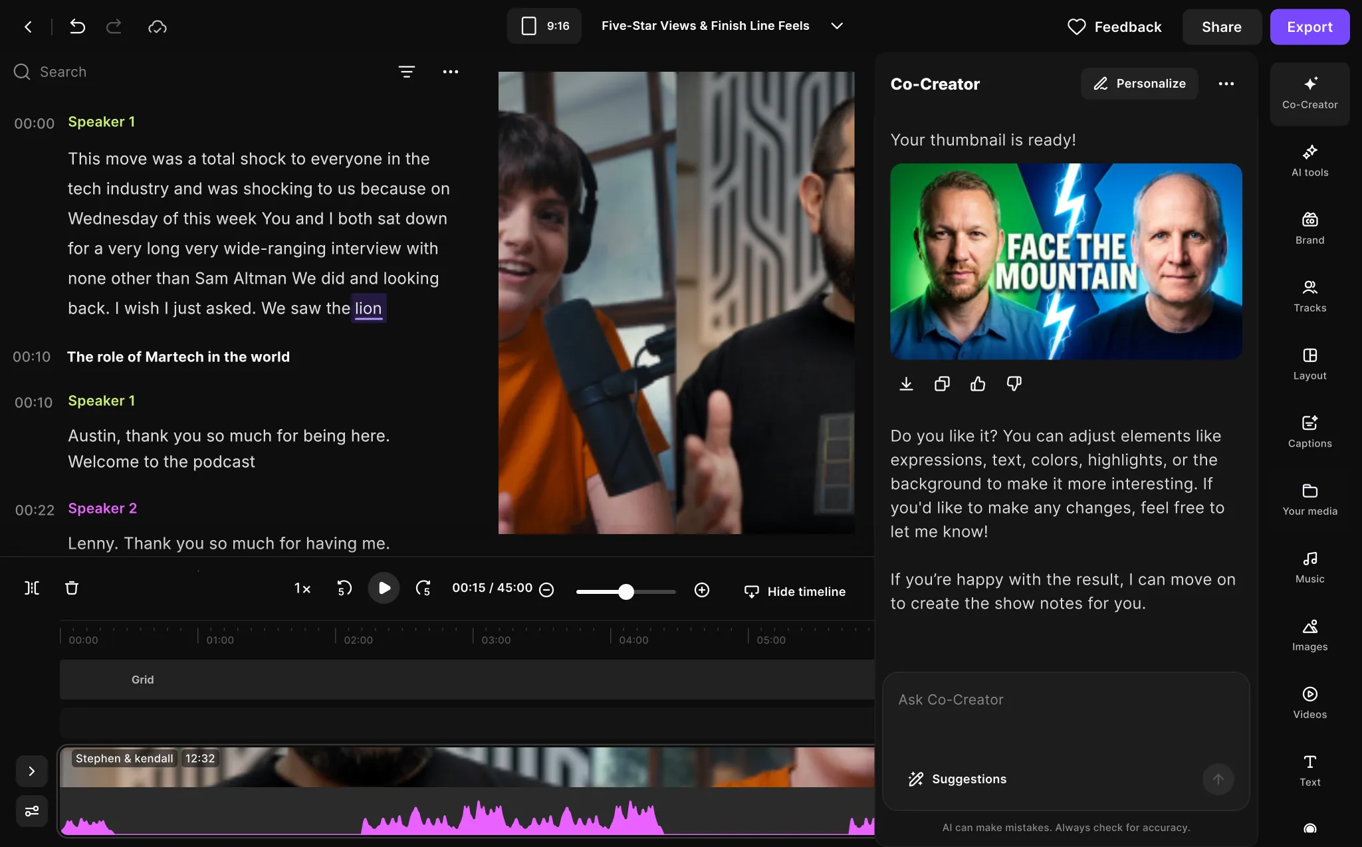Copy the generated thumbnail
The height and width of the screenshot is (847, 1362).
click(942, 383)
